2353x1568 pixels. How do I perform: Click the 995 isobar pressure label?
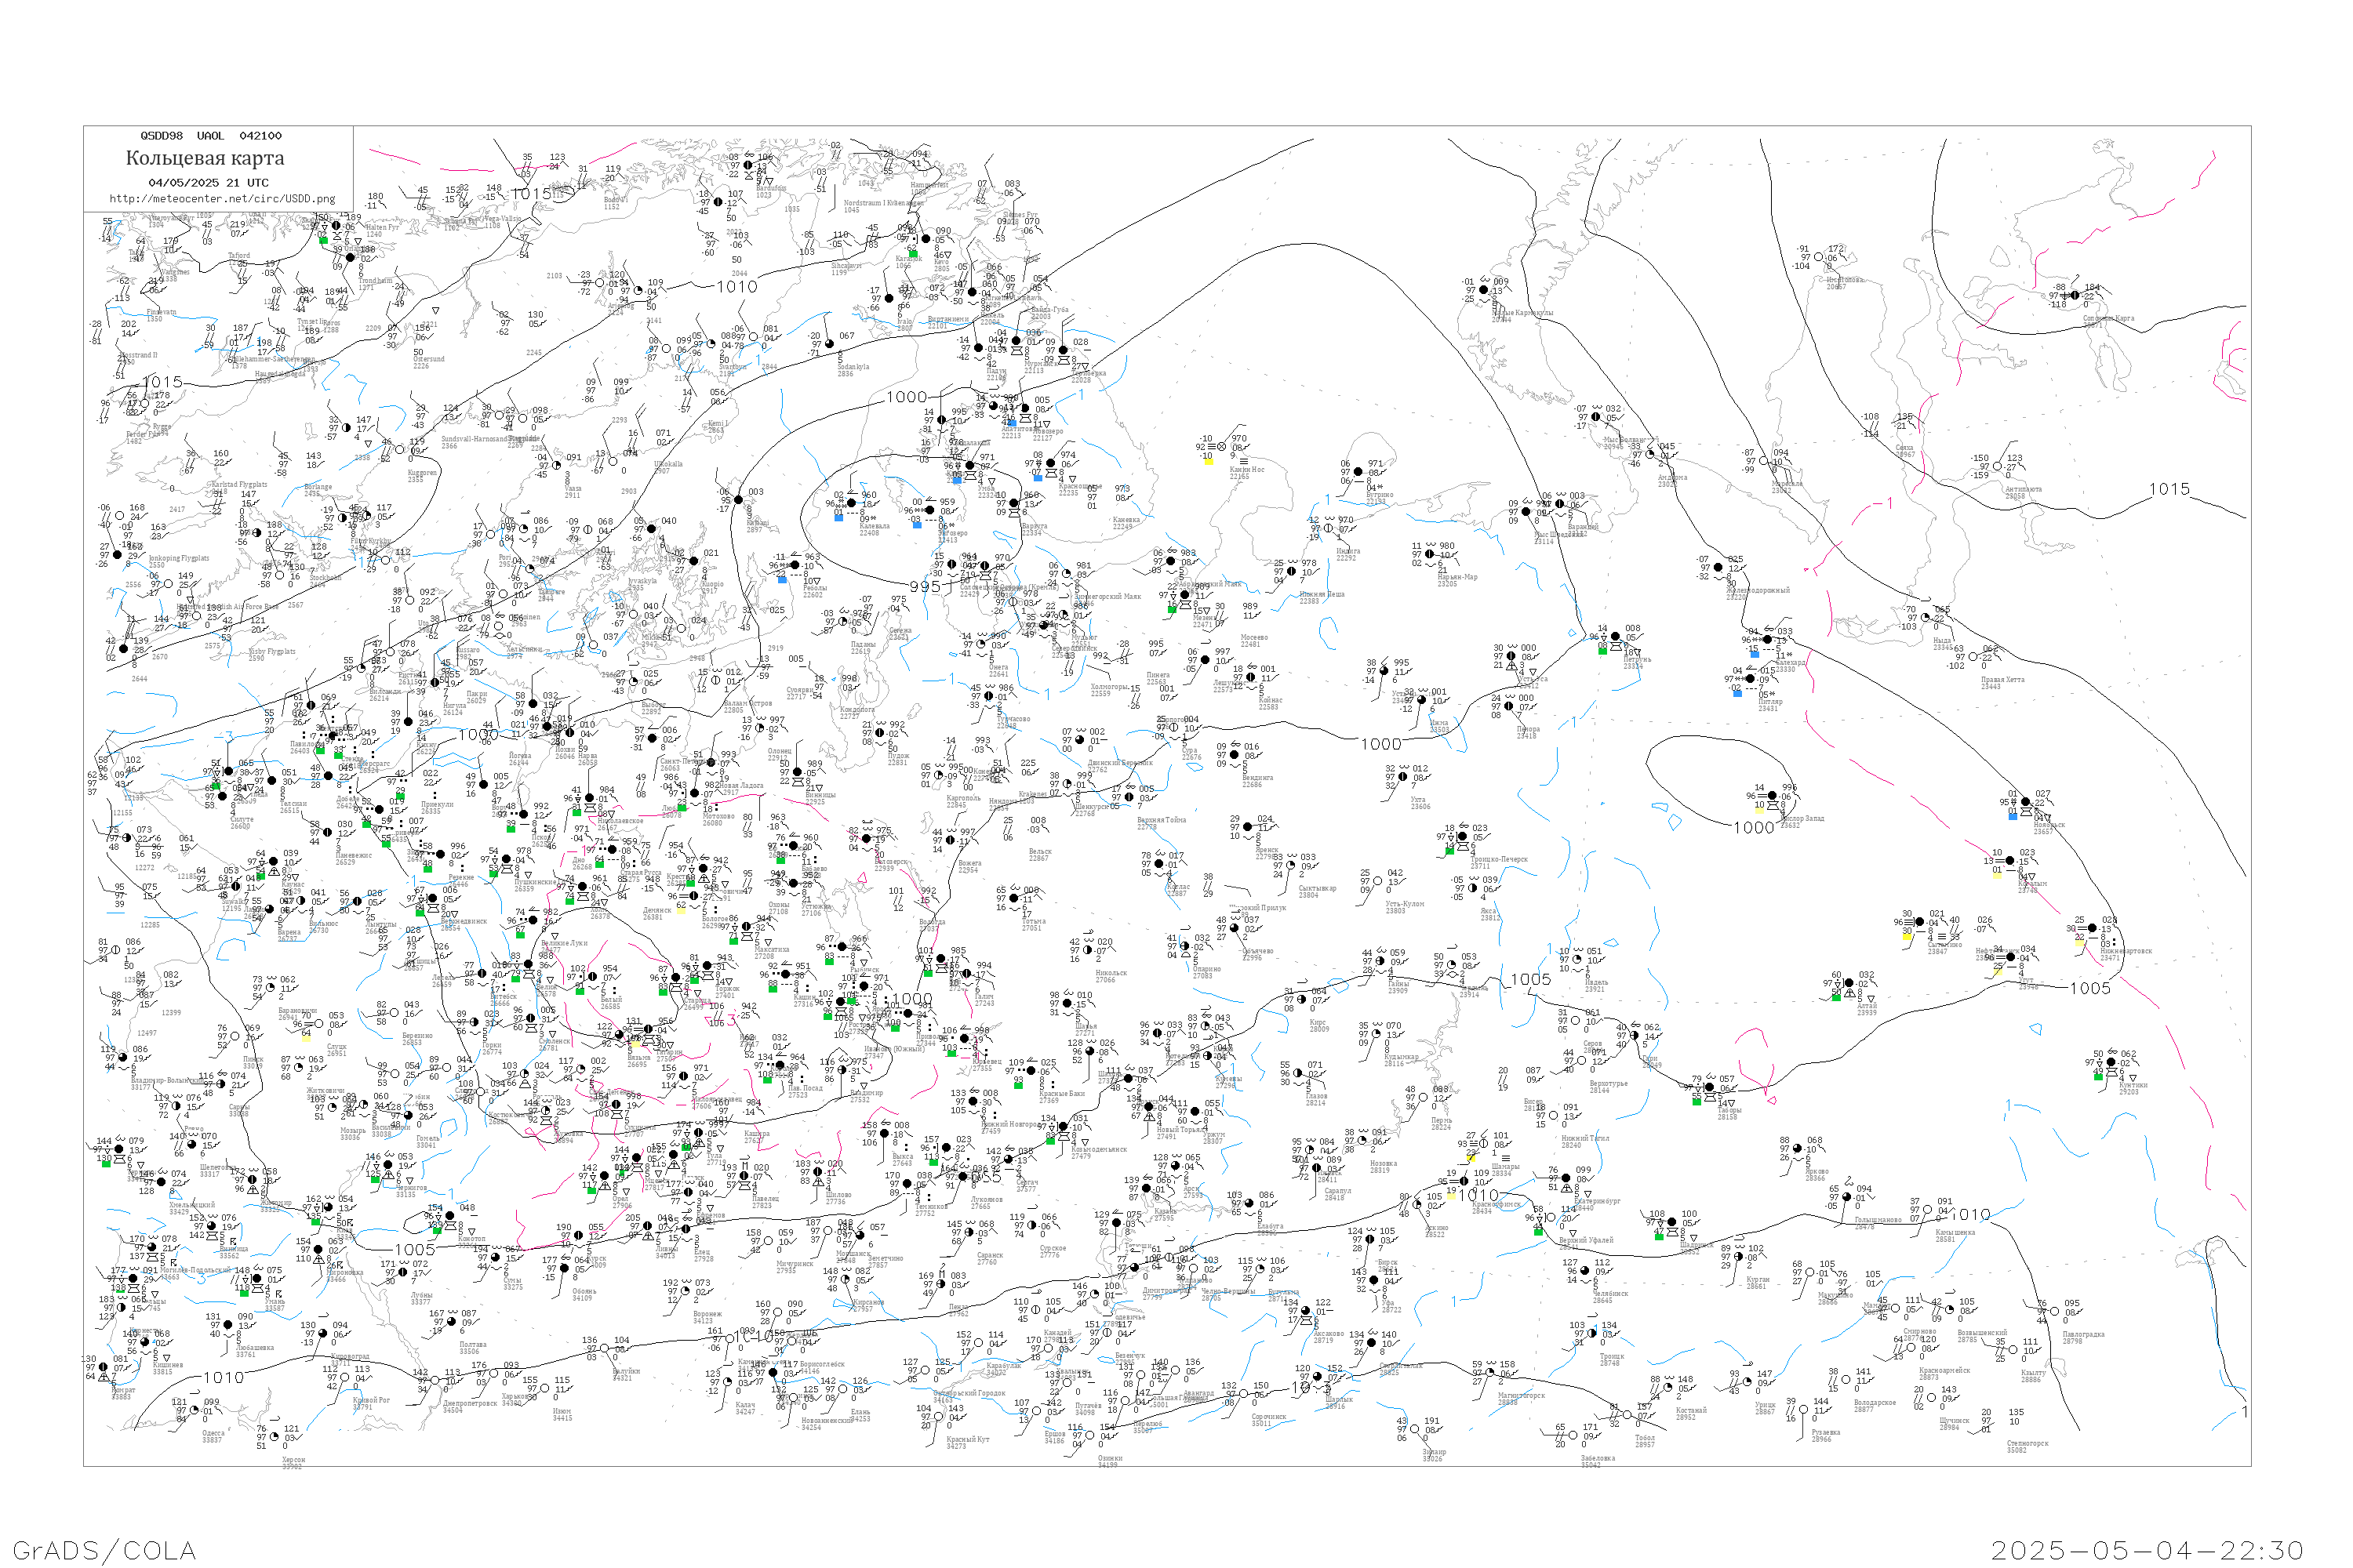coord(926,587)
